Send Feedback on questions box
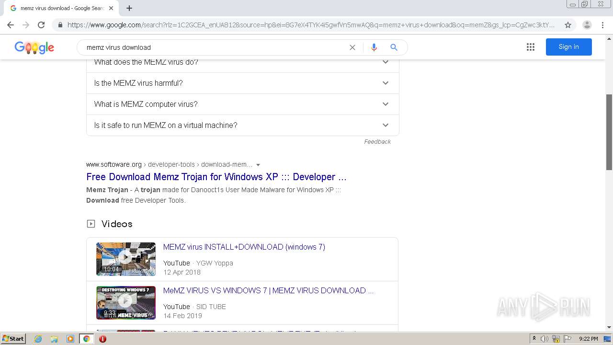The image size is (613, 345). pyautogui.click(x=377, y=142)
